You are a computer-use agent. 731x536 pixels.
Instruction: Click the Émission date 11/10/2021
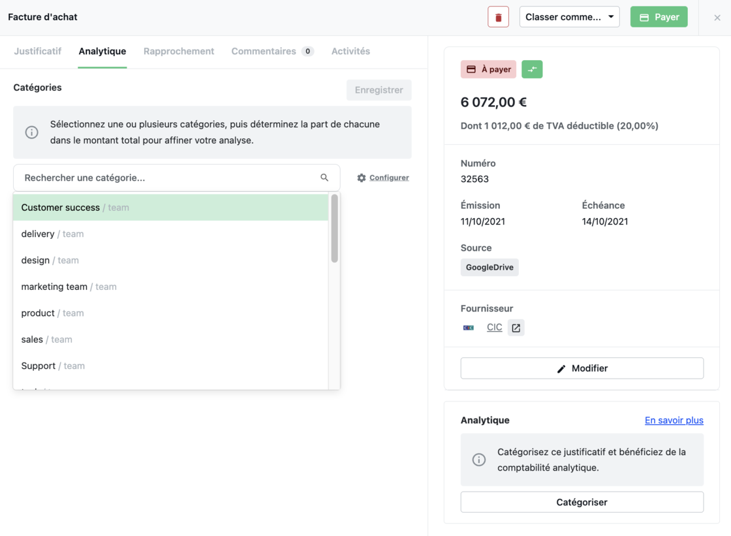[x=483, y=221]
